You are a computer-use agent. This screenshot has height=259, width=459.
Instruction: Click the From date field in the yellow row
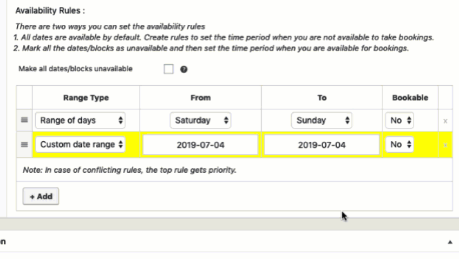[x=200, y=145]
